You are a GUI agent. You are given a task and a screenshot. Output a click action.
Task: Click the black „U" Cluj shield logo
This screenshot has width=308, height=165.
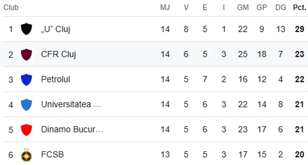point(26,29)
